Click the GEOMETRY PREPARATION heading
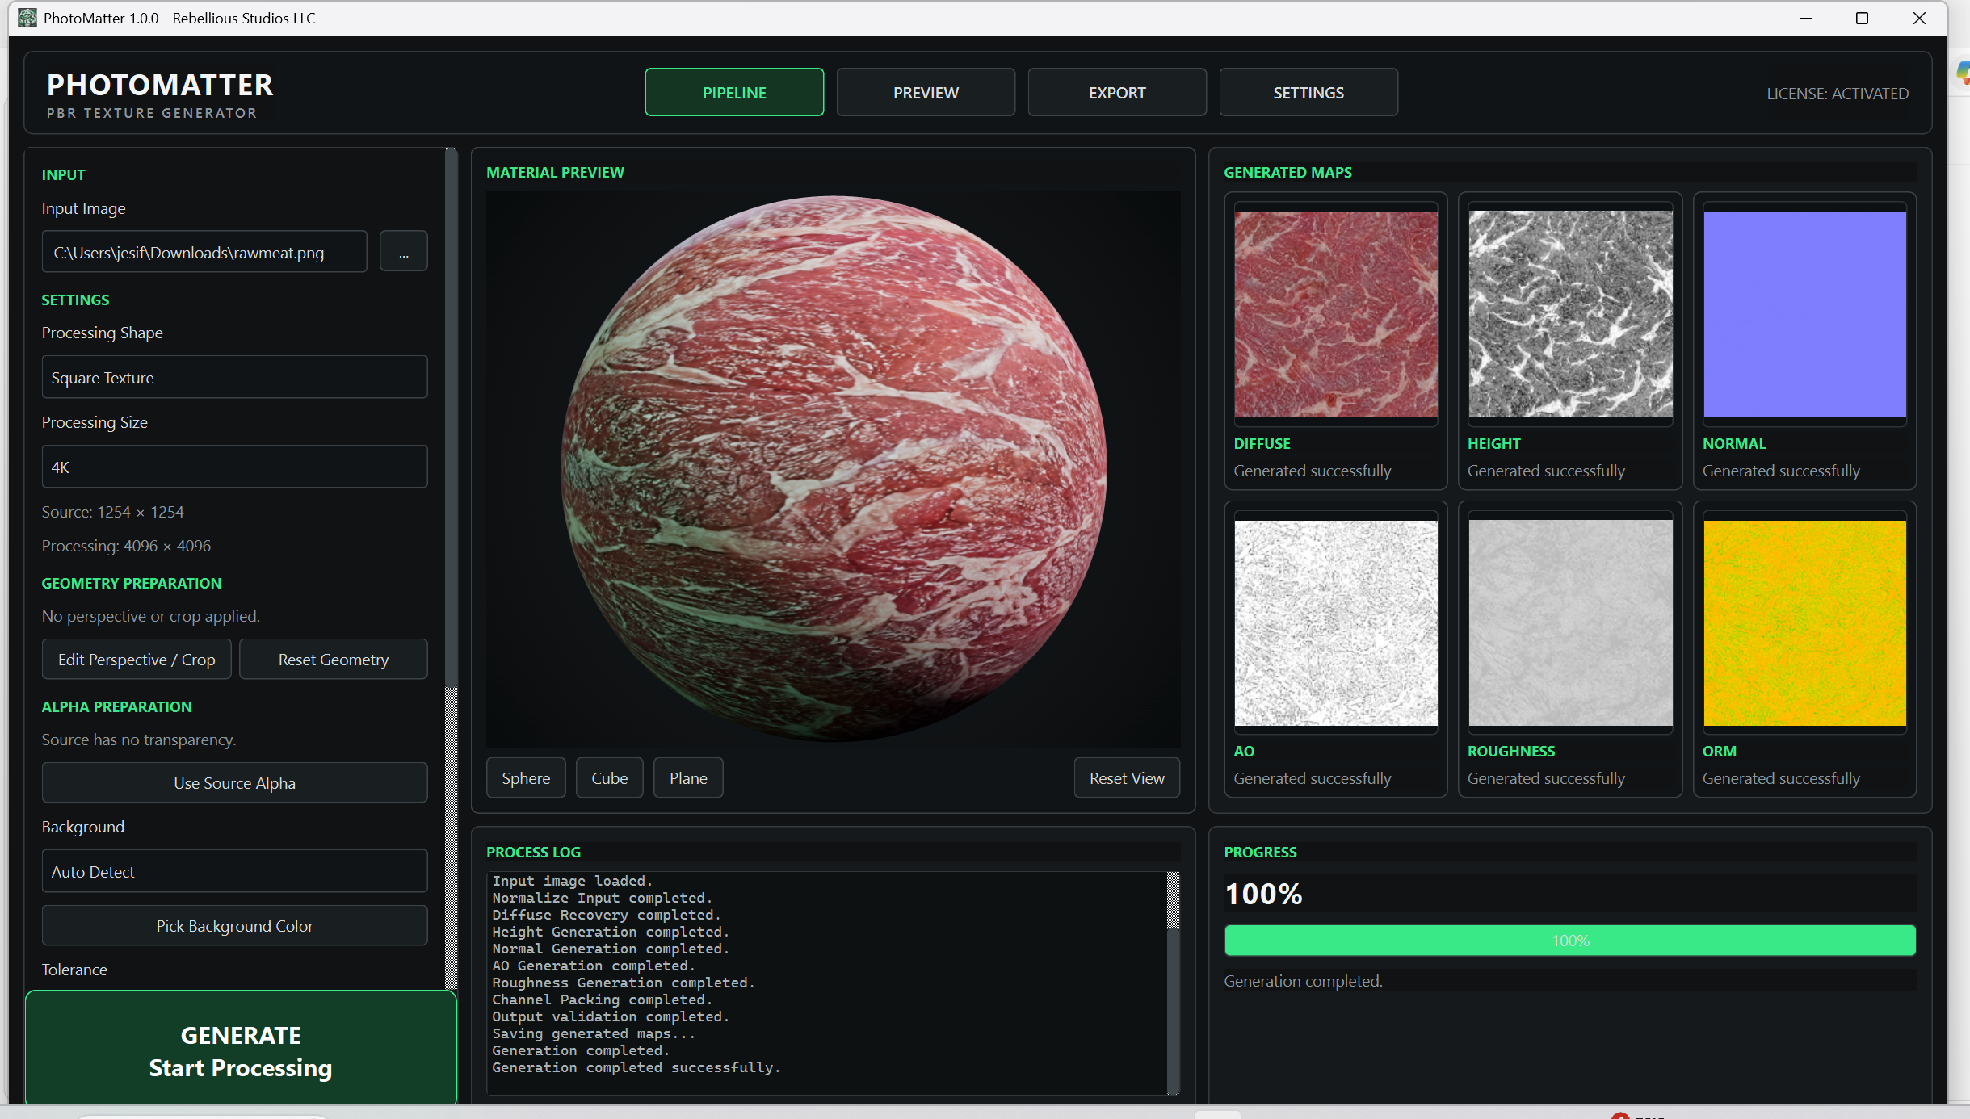The height and width of the screenshot is (1119, 1970). 131,583
